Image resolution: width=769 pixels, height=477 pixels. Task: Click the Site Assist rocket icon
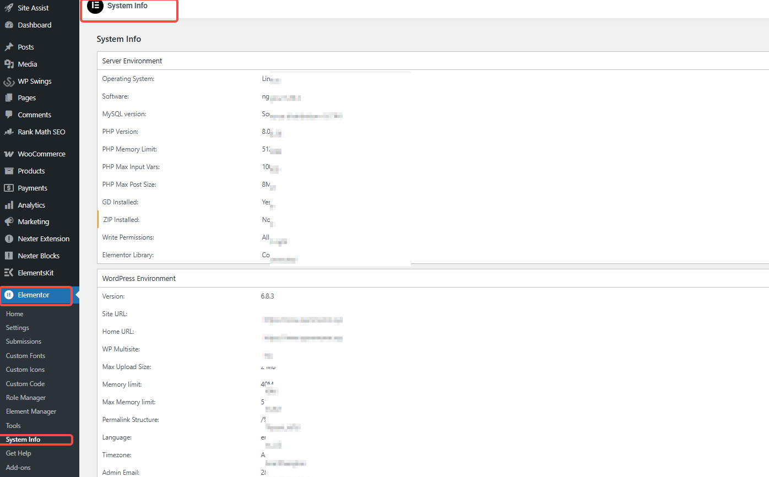9,8
